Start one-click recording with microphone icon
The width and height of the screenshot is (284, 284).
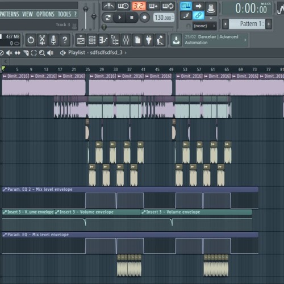coord(53,40)
